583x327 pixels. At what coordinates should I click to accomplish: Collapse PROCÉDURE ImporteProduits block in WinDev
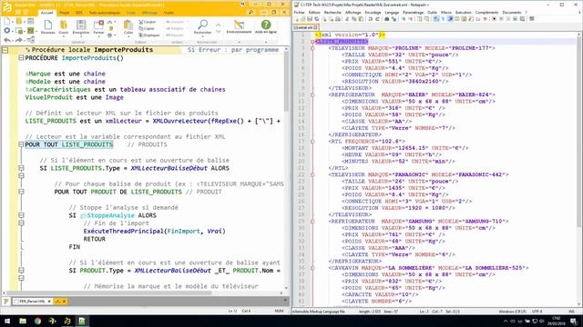pyautogui.click(x=21, y=58)
